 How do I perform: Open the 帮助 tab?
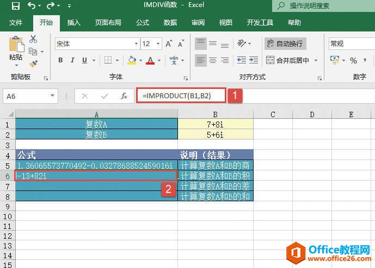pos(294,23)
